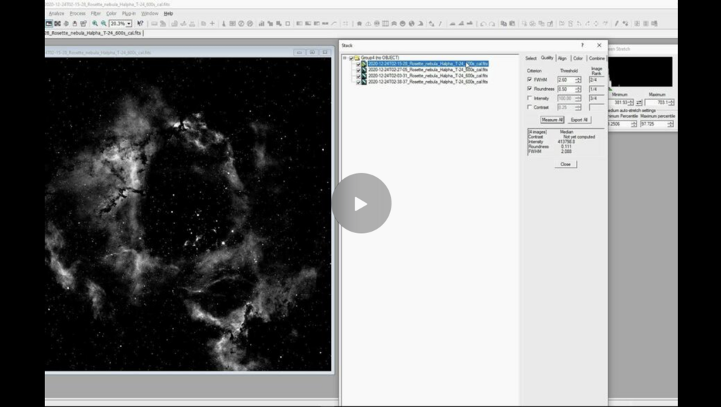721x407 pixels.
Task: Click the house-shaped toolbar icon
Action: pyautogui.click(x=359, y=23)
